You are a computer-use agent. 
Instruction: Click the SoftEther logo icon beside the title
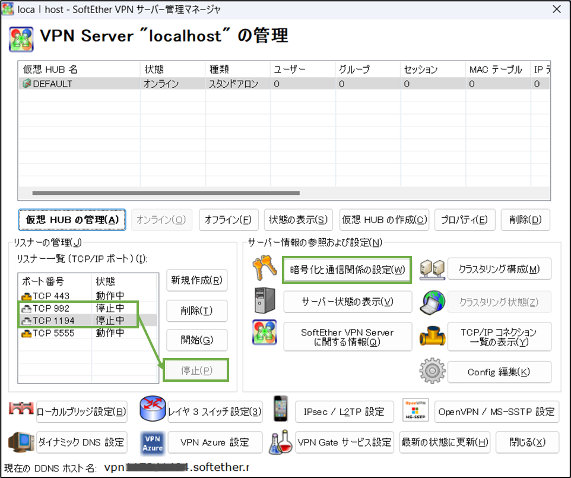click(21, 39)
